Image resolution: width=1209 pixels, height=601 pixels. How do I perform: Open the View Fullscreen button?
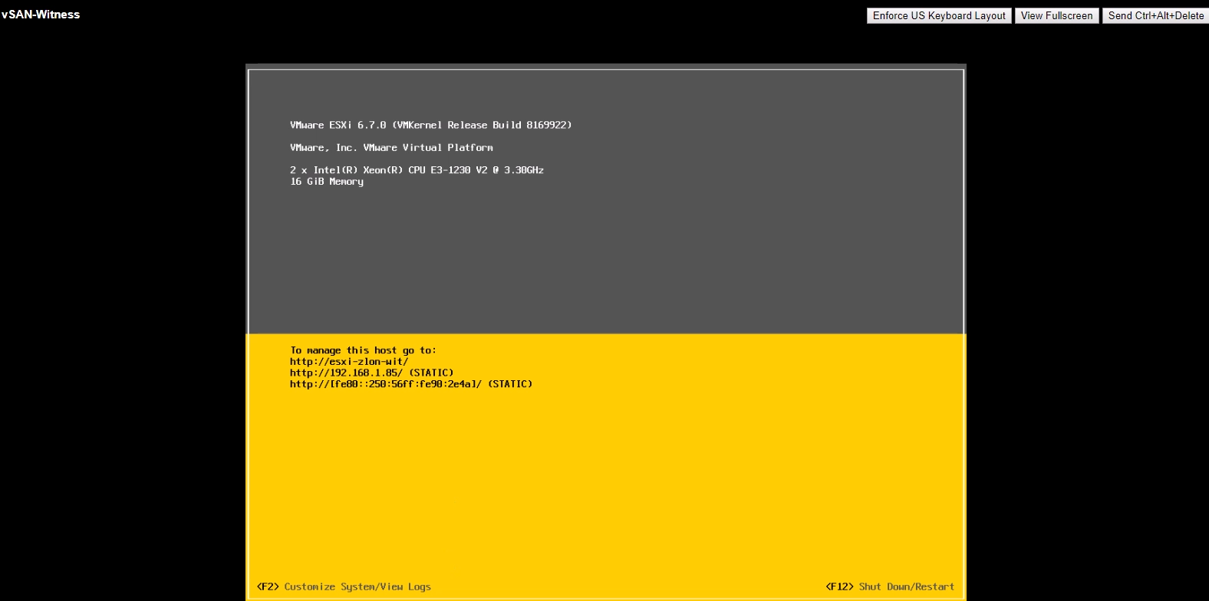[x=1056, y=15]
